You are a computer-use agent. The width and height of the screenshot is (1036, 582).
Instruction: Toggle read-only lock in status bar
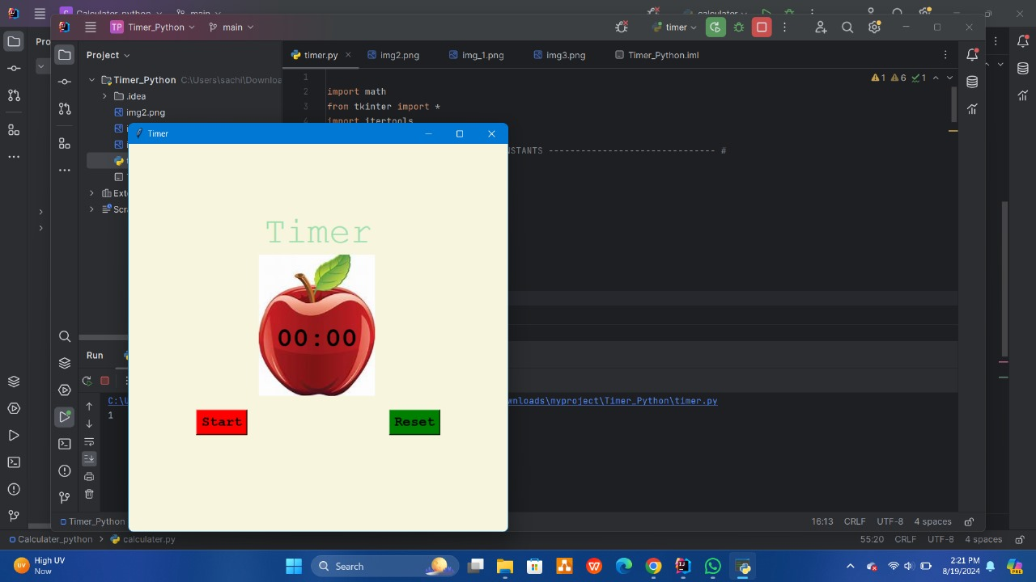click(x=969, y=522)
